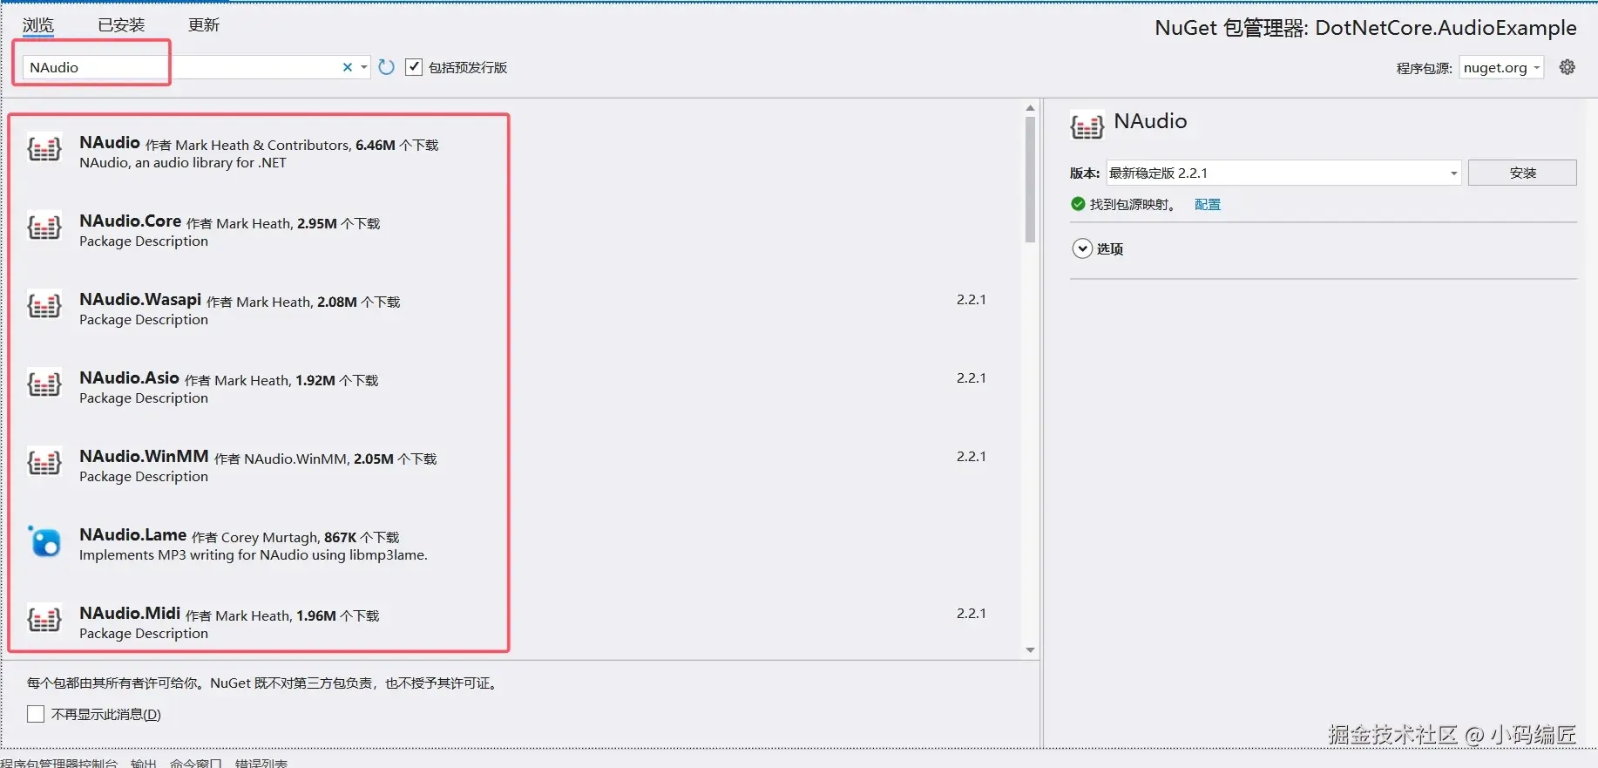Switch to the 浏览 tab
Screen dimensions: 1598x768
click(x=38, y=25)
